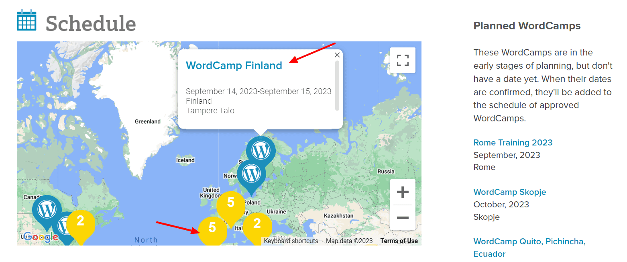Visit the WordCamp Skopje link

tap(510, 192)
